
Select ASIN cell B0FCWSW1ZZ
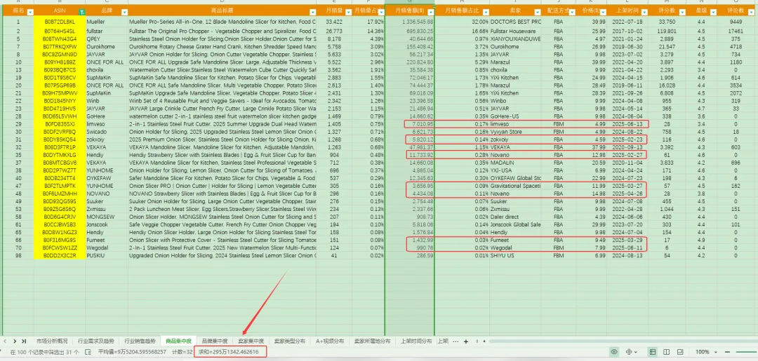tap(60, 247)
